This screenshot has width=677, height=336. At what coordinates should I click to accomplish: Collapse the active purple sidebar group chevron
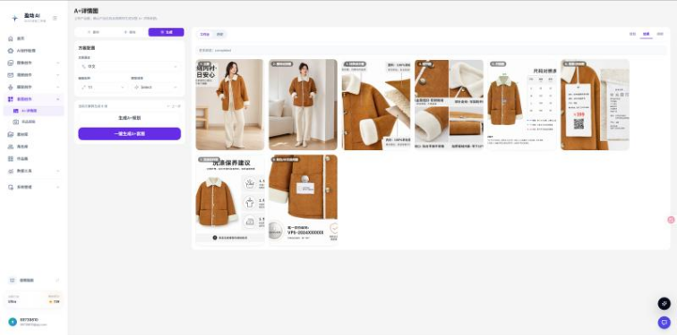pos(58,99)
